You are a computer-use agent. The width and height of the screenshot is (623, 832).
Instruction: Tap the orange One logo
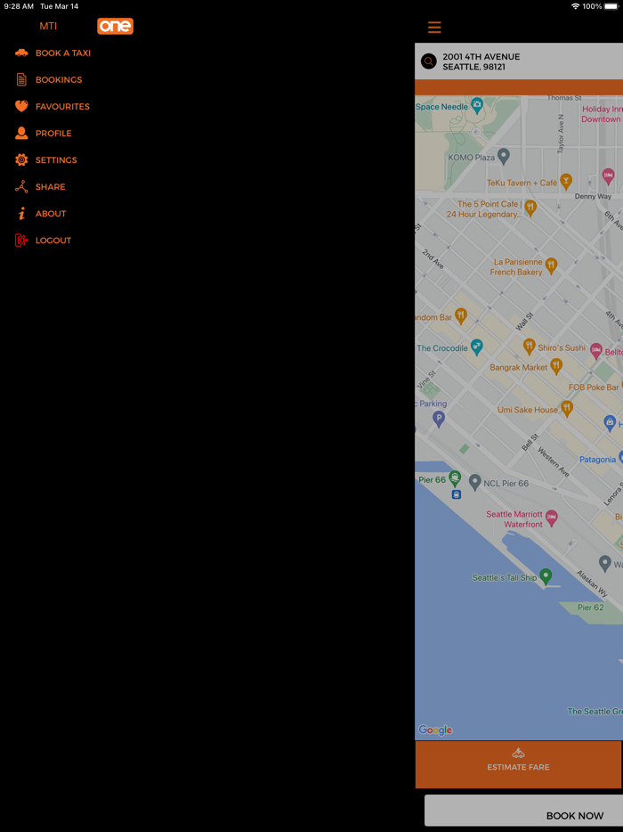[115, 26]
